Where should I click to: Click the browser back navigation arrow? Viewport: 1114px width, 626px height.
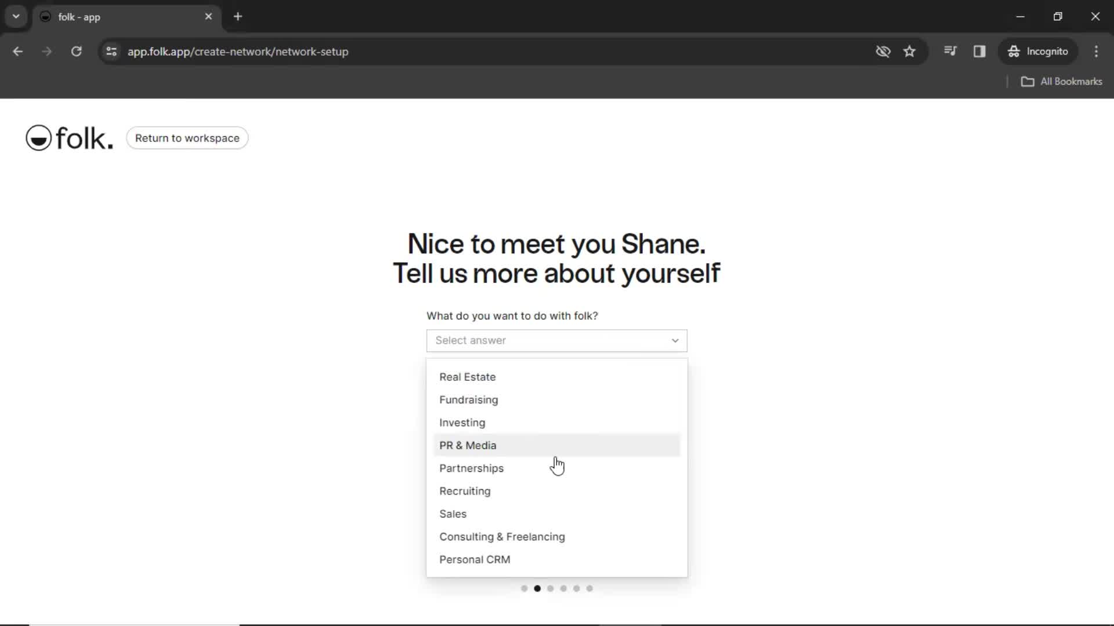click(19, 51)
